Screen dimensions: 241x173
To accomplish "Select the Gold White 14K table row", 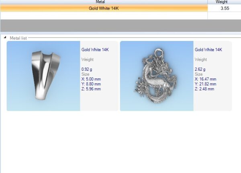I will pyautogui.click(x=103, y=8).
